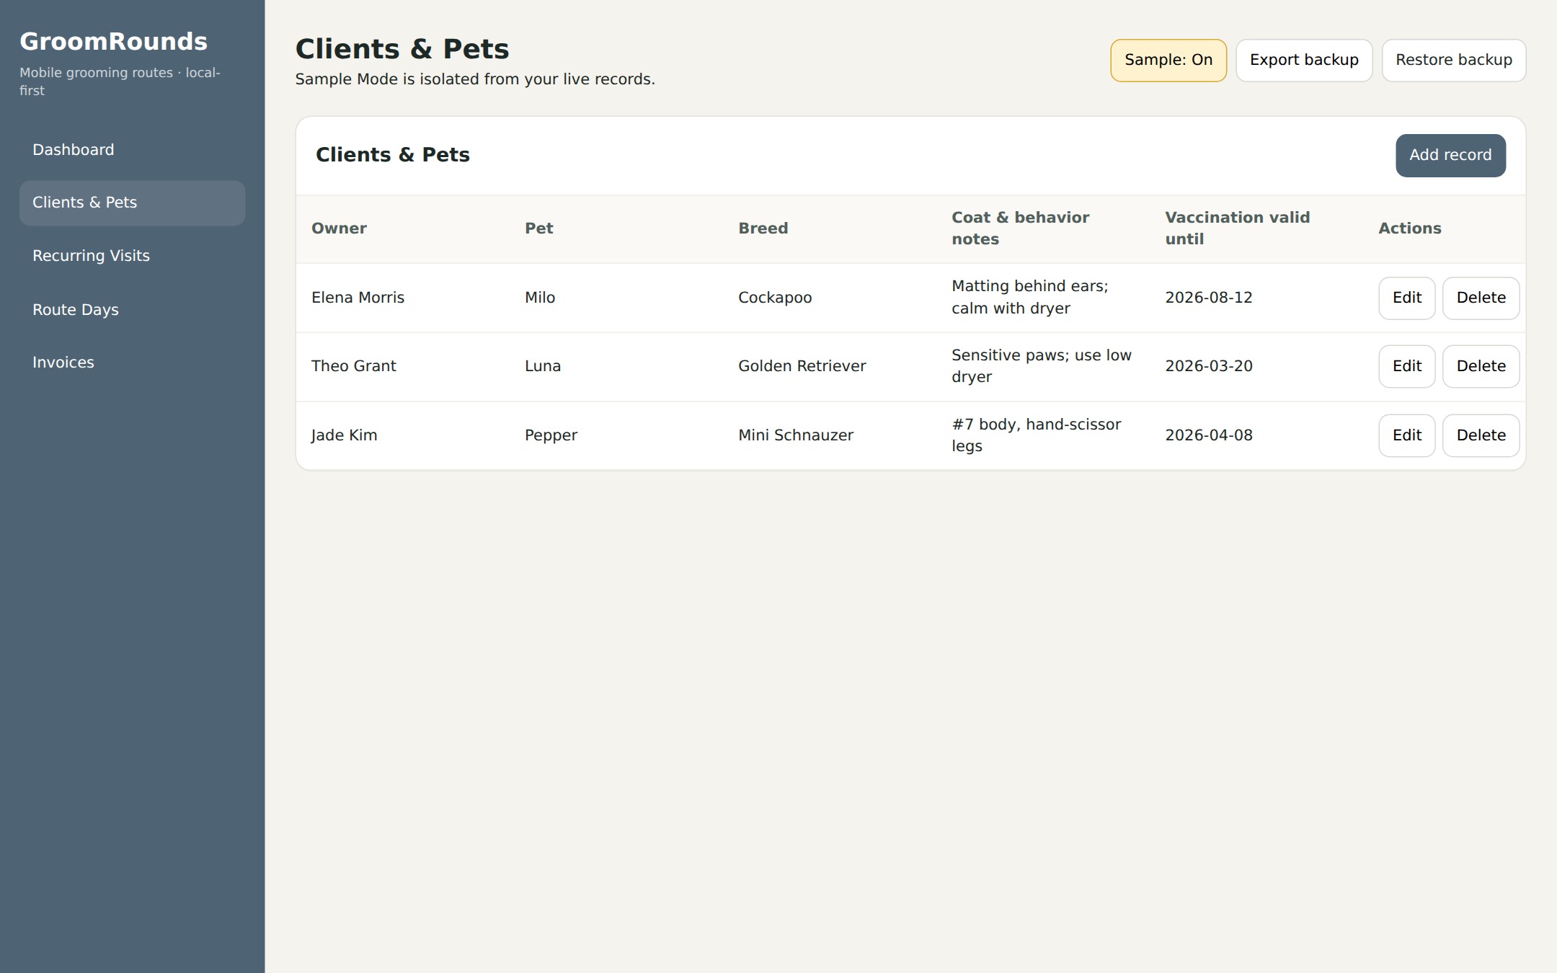Edit Jade Kim's Pepper record
1557x973 pixels.
[x=1406, y=436]
